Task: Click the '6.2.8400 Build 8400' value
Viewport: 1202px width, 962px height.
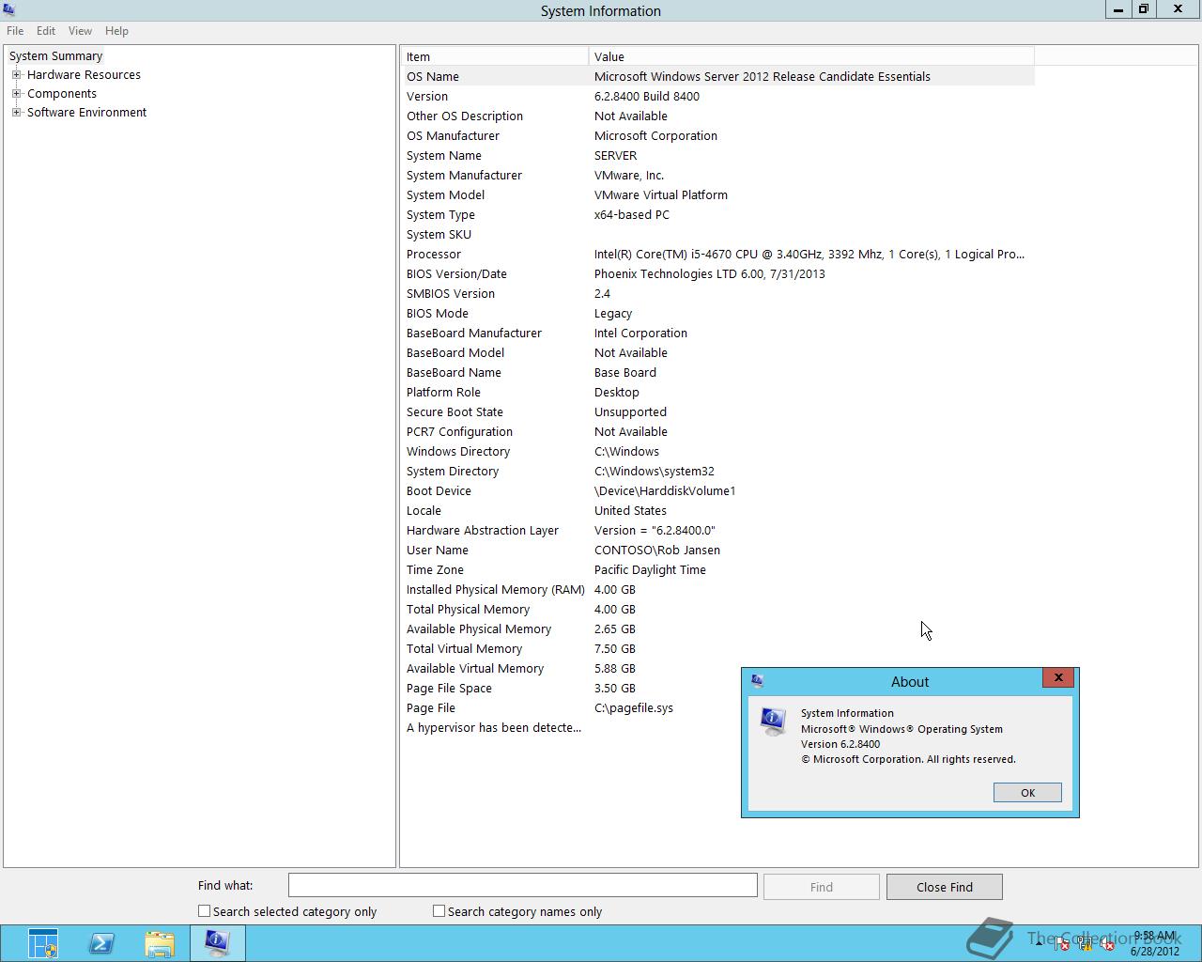Action: tap(647, 96)
